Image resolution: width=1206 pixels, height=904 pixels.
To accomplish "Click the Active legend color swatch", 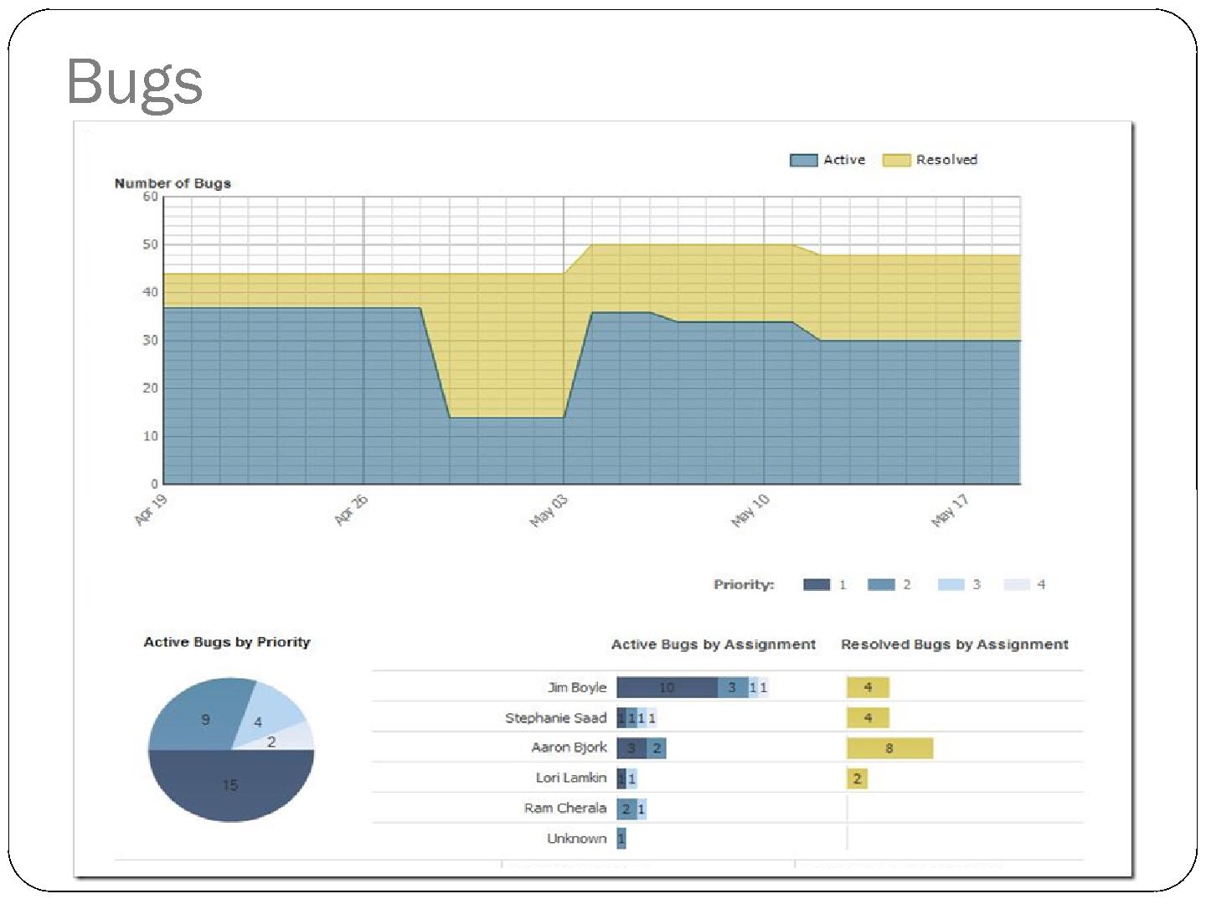I will click(803, 160).
